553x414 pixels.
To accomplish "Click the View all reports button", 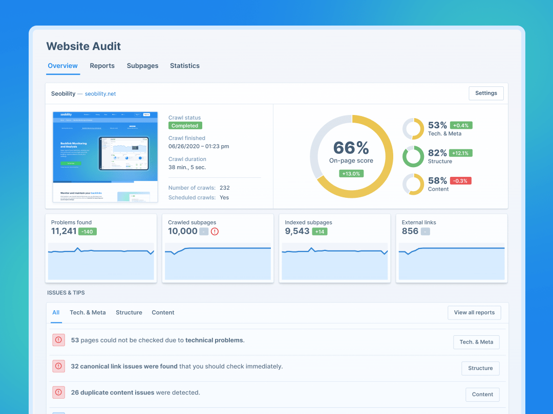I will pos(474,312).
